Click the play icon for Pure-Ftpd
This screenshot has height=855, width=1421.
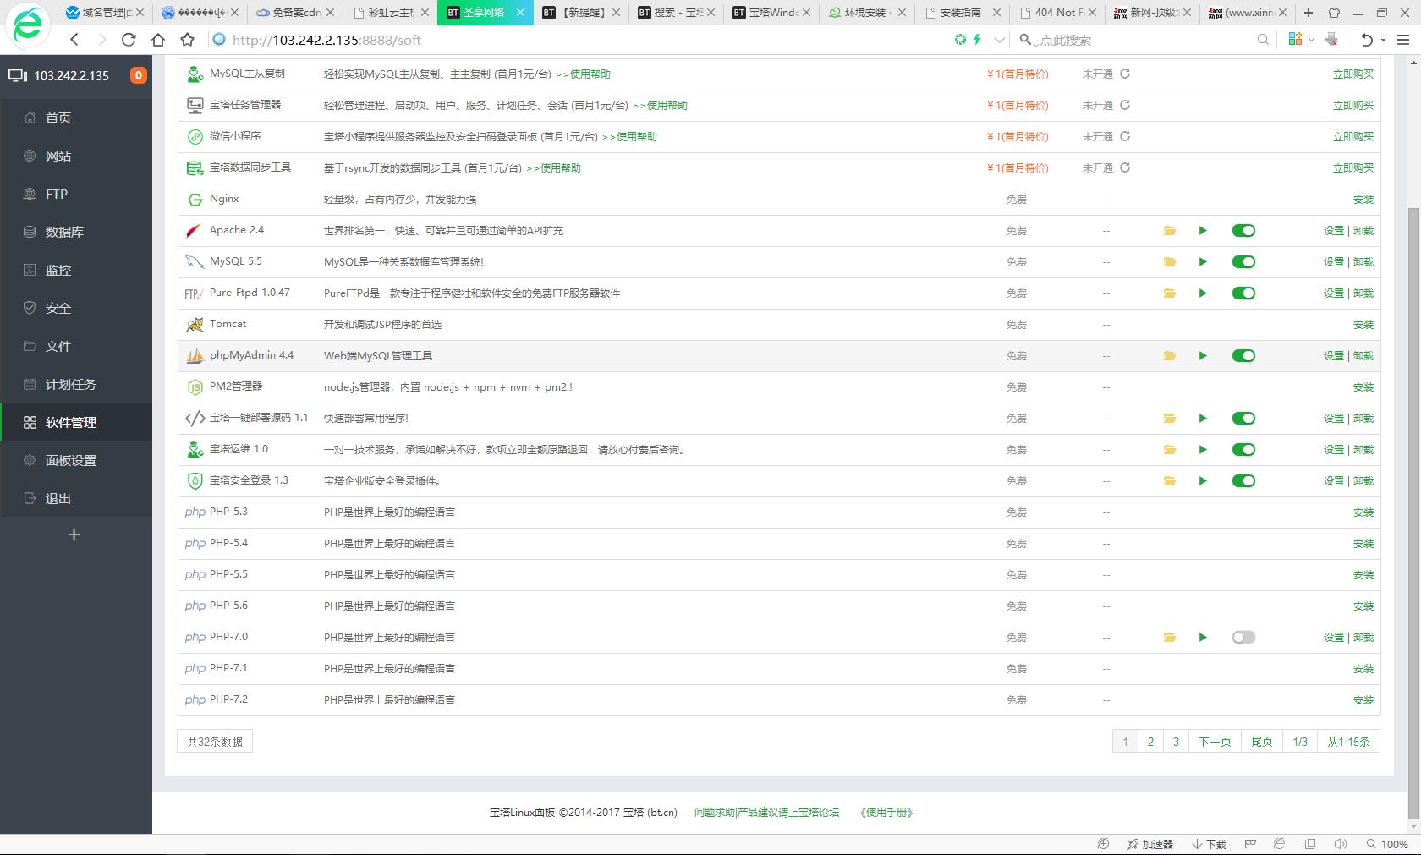pos(1203,293)
